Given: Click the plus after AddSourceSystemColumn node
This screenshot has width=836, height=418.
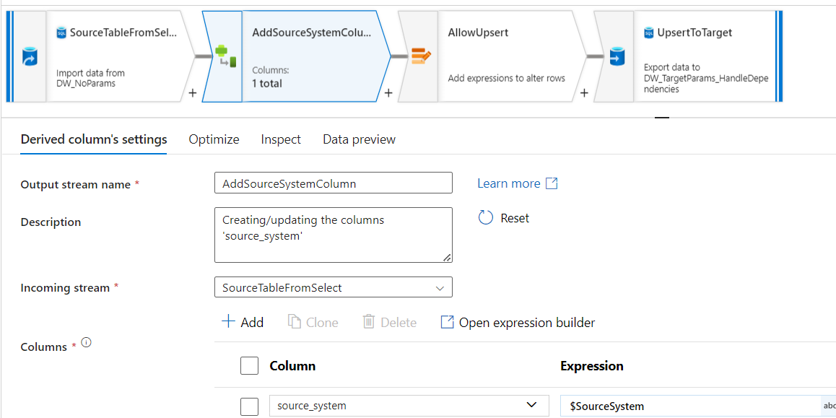Looking at the screenshot, I should tap(388, 92).
